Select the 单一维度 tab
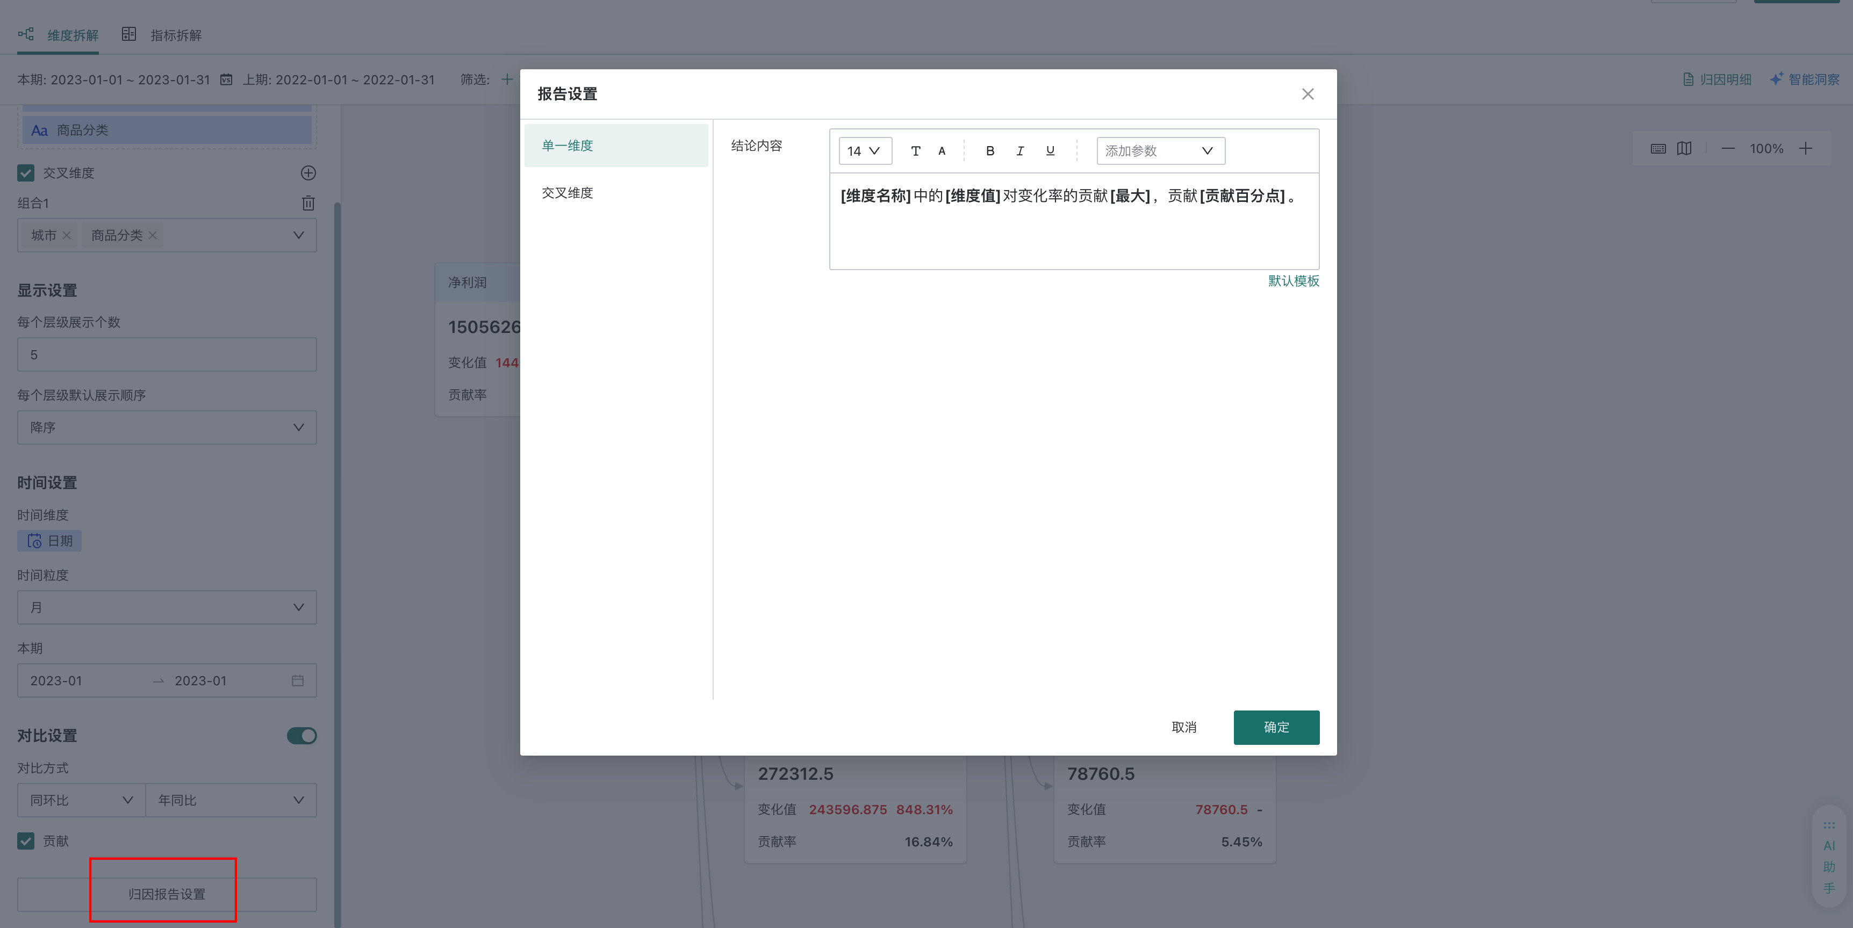 pos(616,145)
